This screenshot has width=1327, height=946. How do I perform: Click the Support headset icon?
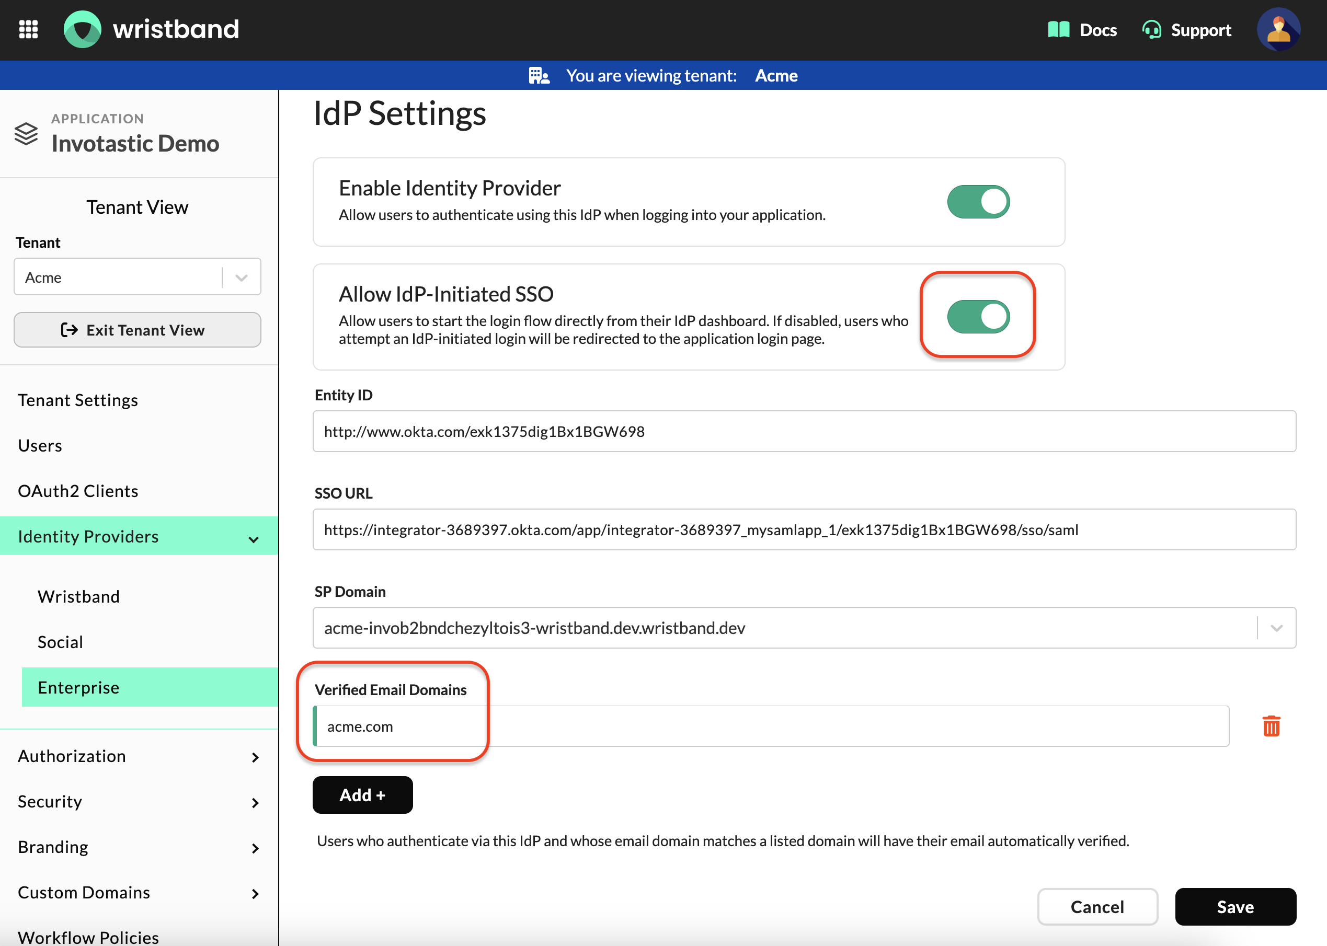pyautogui.click(x=1151, y=30)
